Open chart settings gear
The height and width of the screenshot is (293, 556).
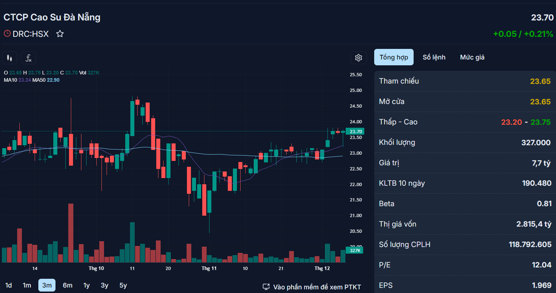click(358, 58)
